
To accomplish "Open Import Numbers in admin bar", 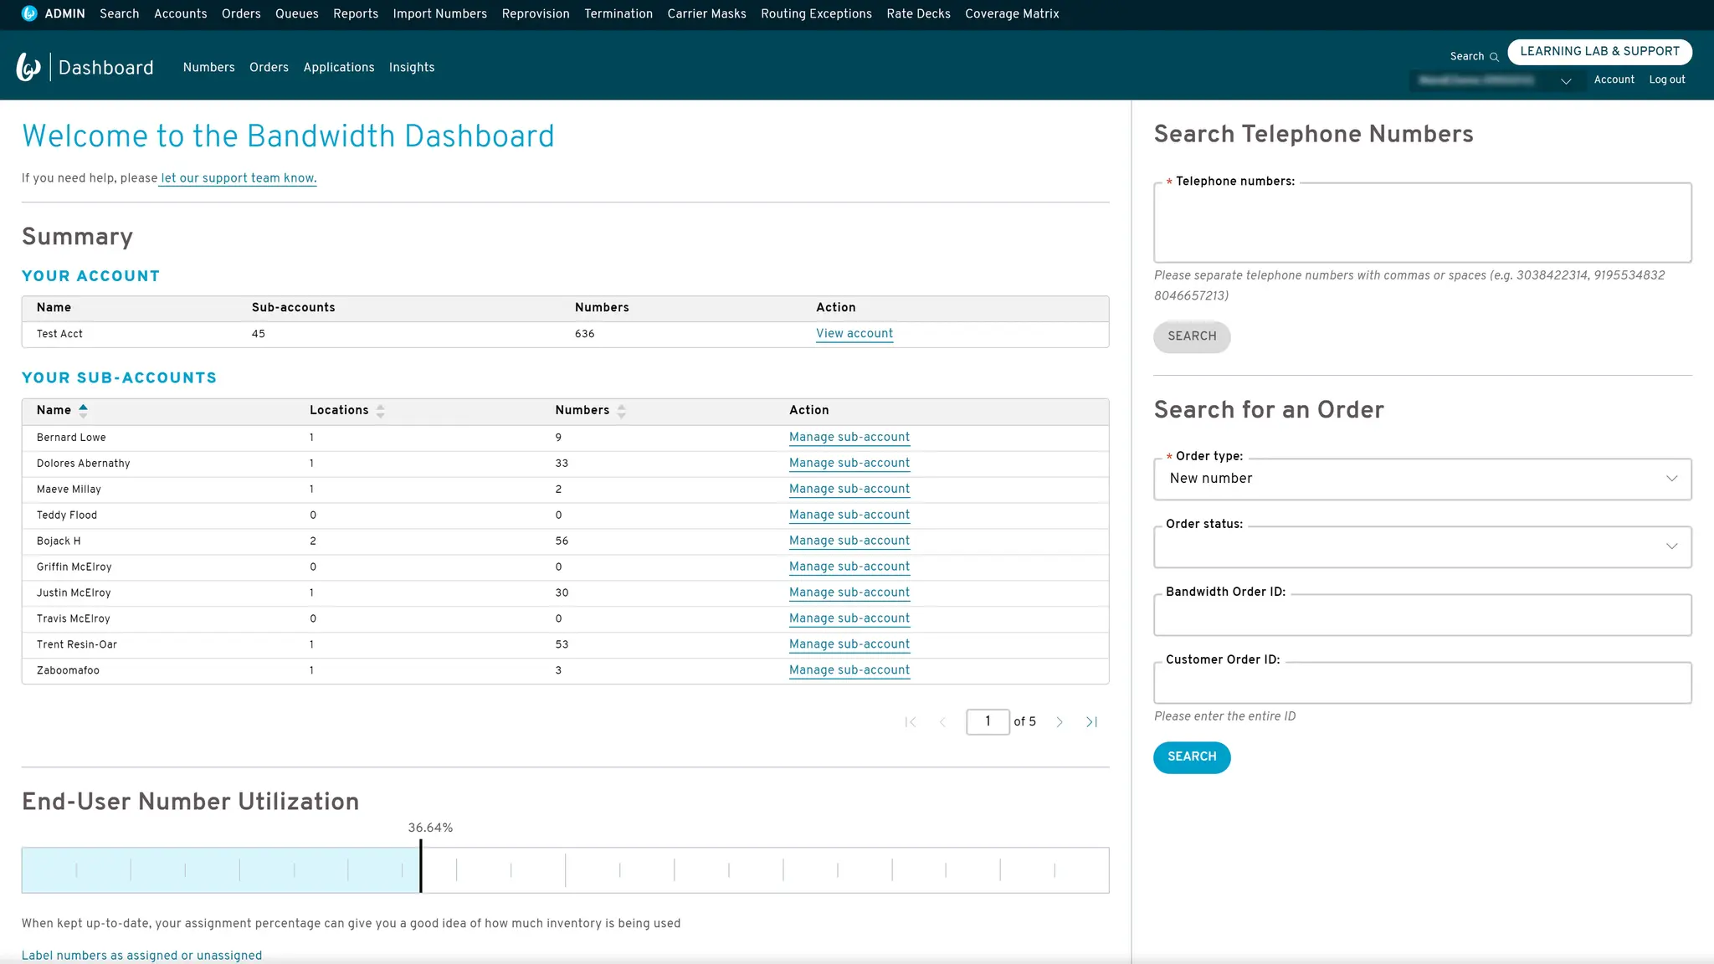I will pos(439,13).
